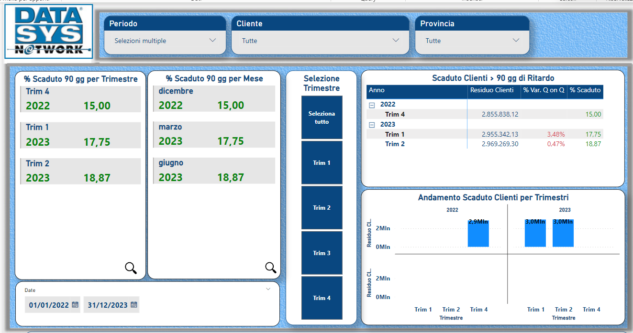This screenshot has height=333, width=633.
Task: Choose Trim 3 quarter button
Action: [x=322, y=253]
